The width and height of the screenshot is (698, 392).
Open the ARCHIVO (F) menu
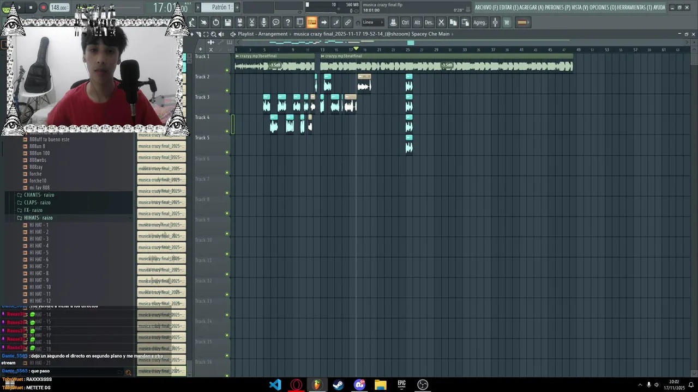click(486, 7)
